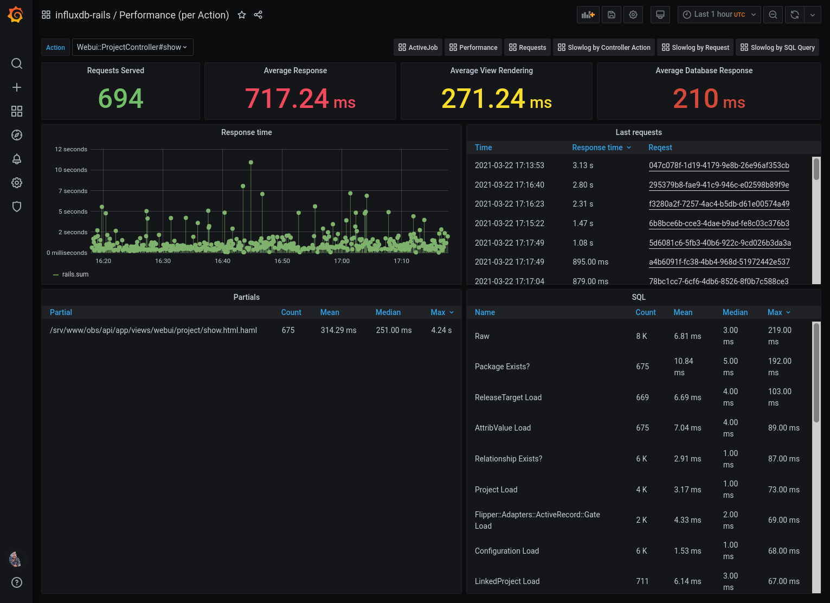Go to the ActiveJob dashboard link

(x=418, y=48)
